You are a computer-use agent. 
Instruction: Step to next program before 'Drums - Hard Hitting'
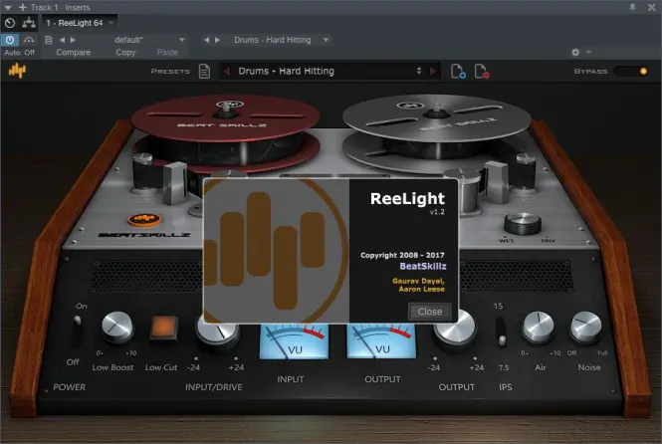point(217,40)
